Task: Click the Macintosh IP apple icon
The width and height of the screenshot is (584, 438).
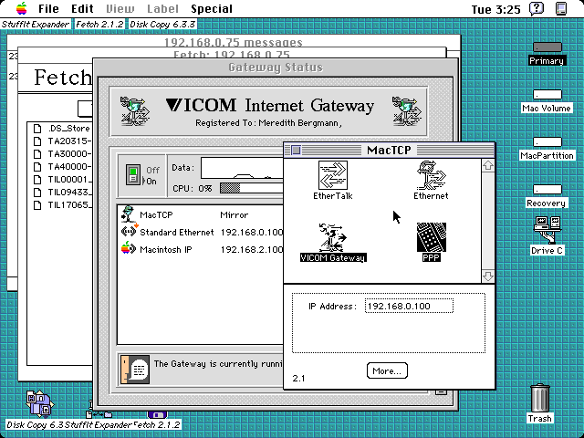Action: click(129, 248)
